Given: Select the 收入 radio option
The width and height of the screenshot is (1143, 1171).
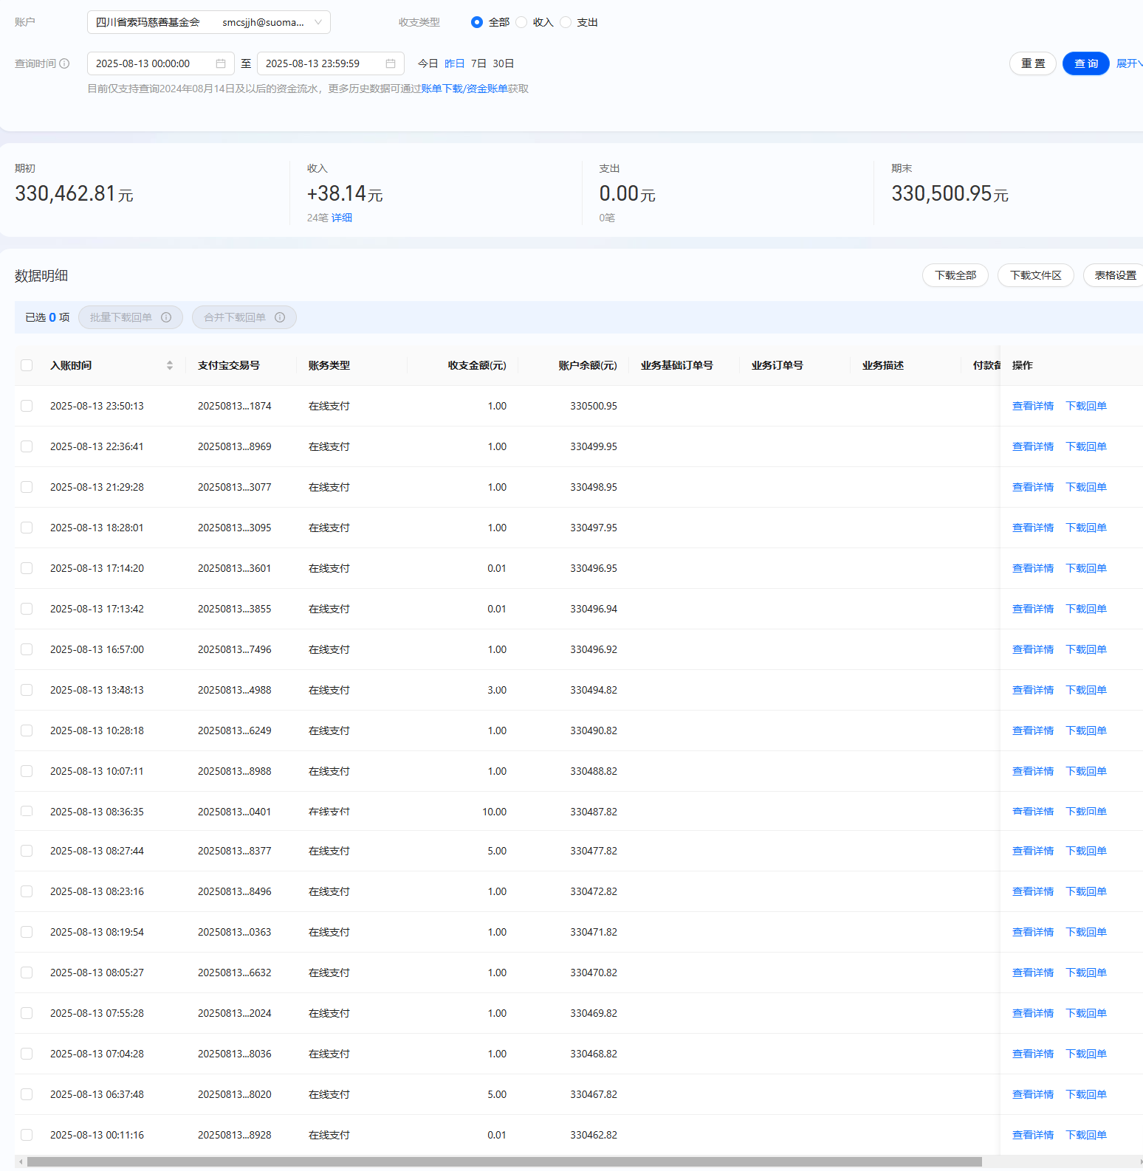Looking at the screenshot, I should click(522, 22).
